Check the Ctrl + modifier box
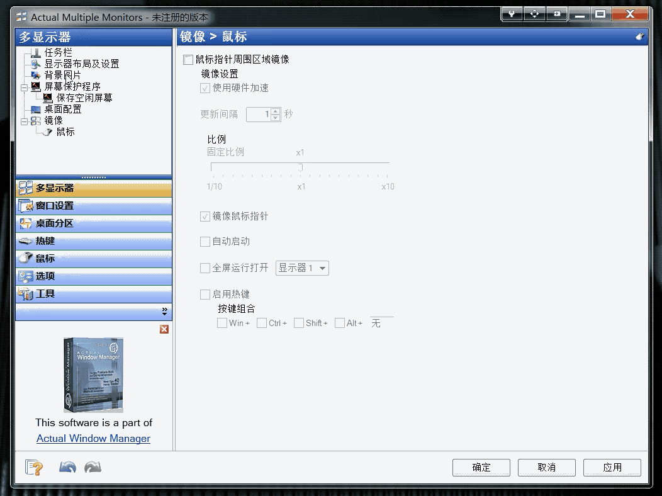This screenshot has height=496, width=662. click(x=262, y=323)
